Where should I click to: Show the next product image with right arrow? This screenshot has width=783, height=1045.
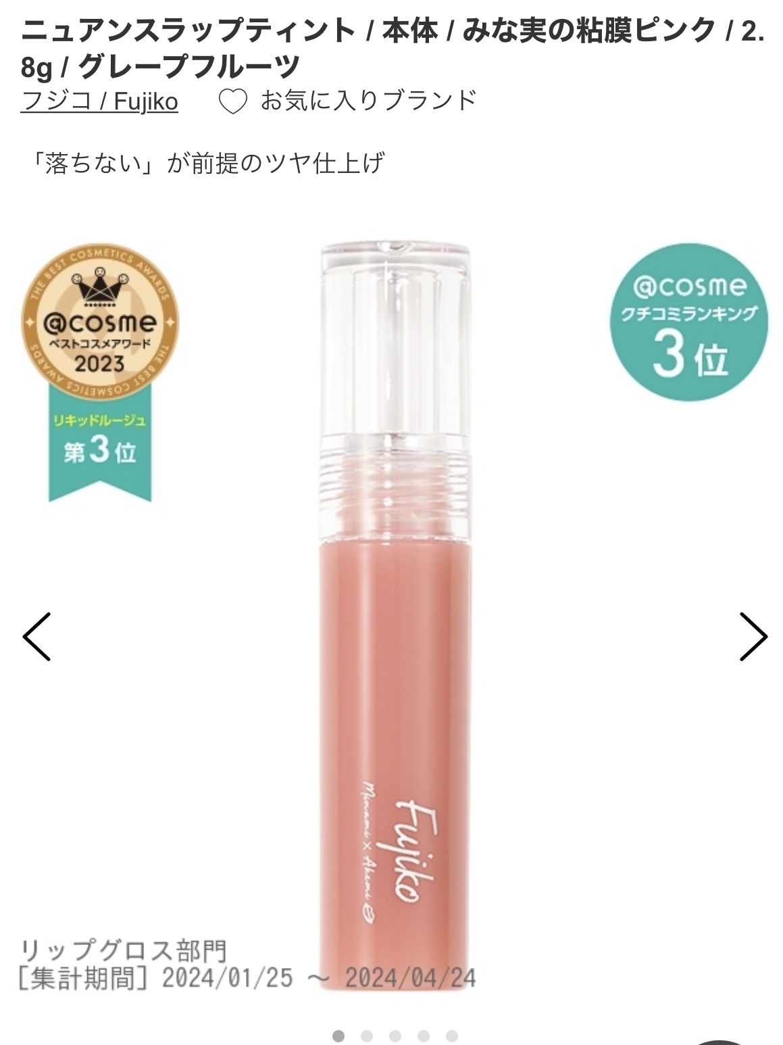coord(753,636)
